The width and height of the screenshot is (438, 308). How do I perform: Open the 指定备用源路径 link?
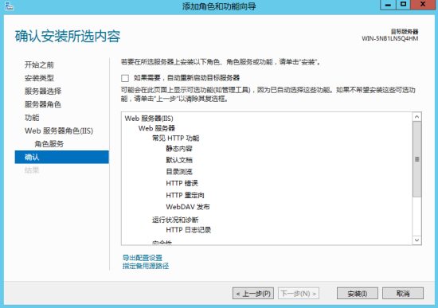146,266
